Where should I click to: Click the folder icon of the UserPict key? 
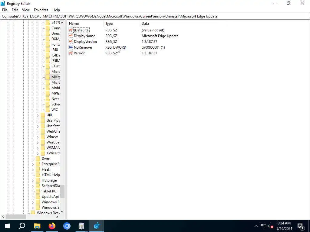(x=43, y=120)
